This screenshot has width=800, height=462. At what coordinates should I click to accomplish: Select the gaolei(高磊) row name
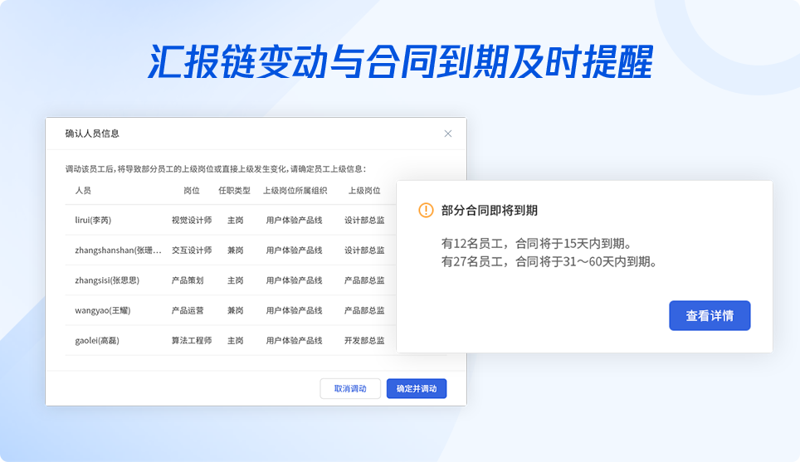(x=97, y=341)
